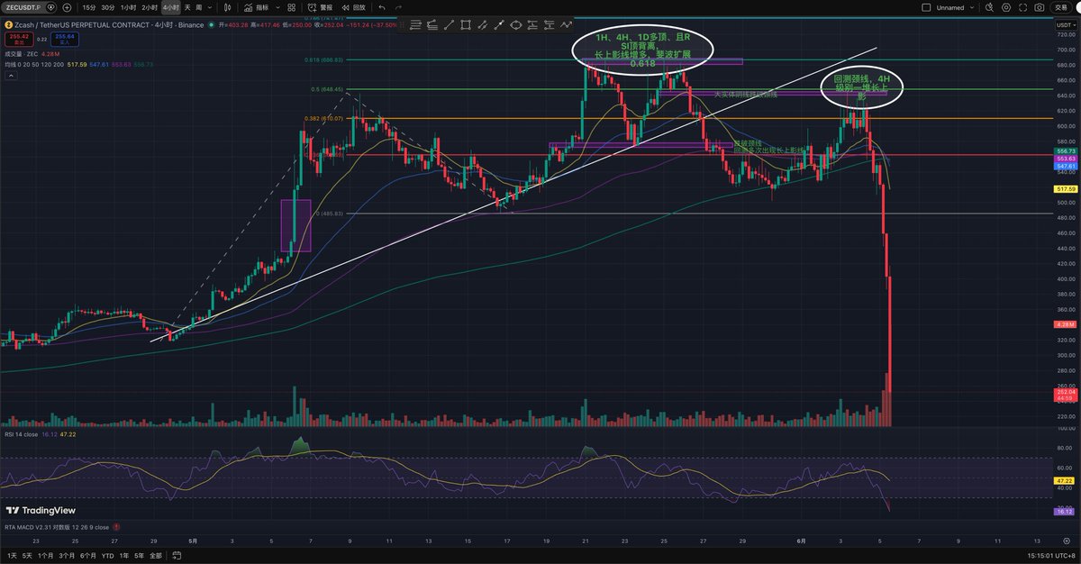Viewport: 1081px width, 564px height.
Task: Switch to the 15分 timeframe
Action: point(88,7)
